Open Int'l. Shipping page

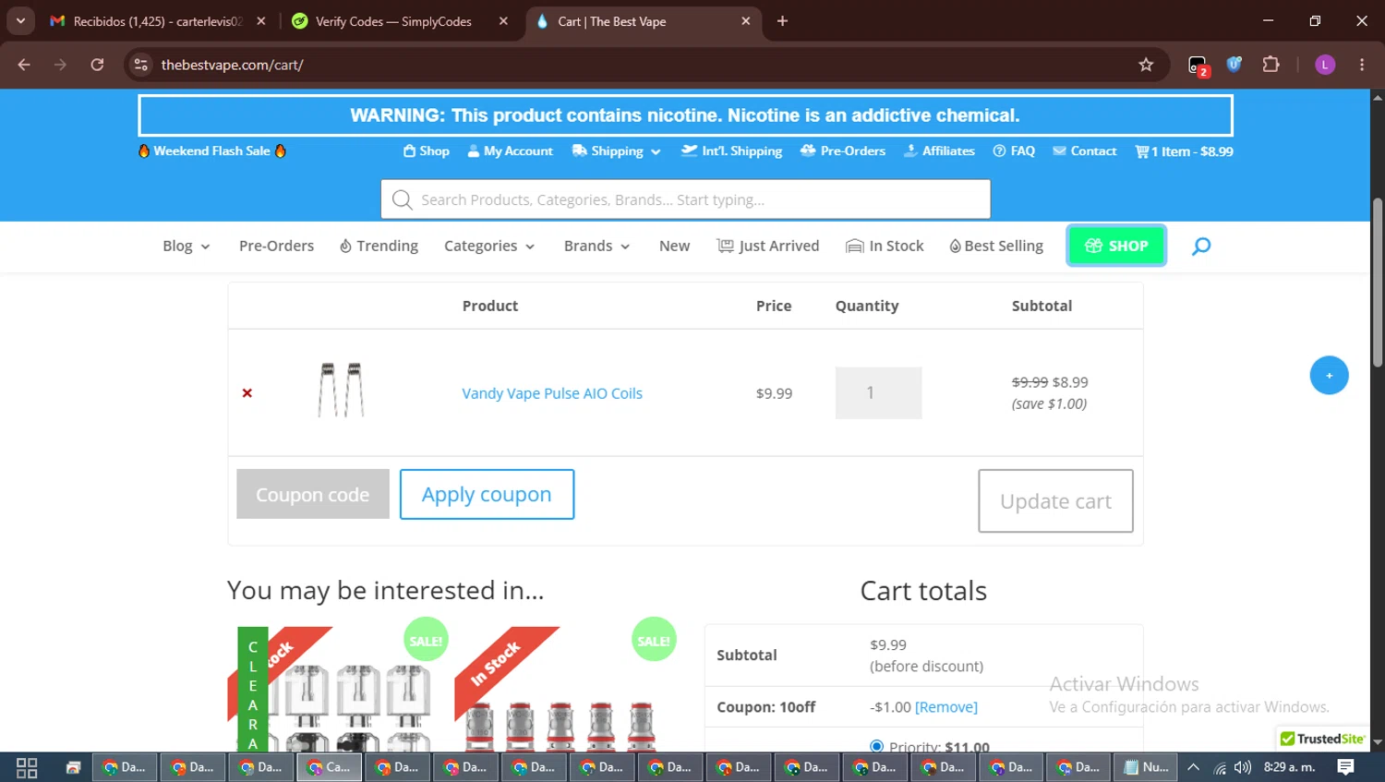tap(731, 151)
